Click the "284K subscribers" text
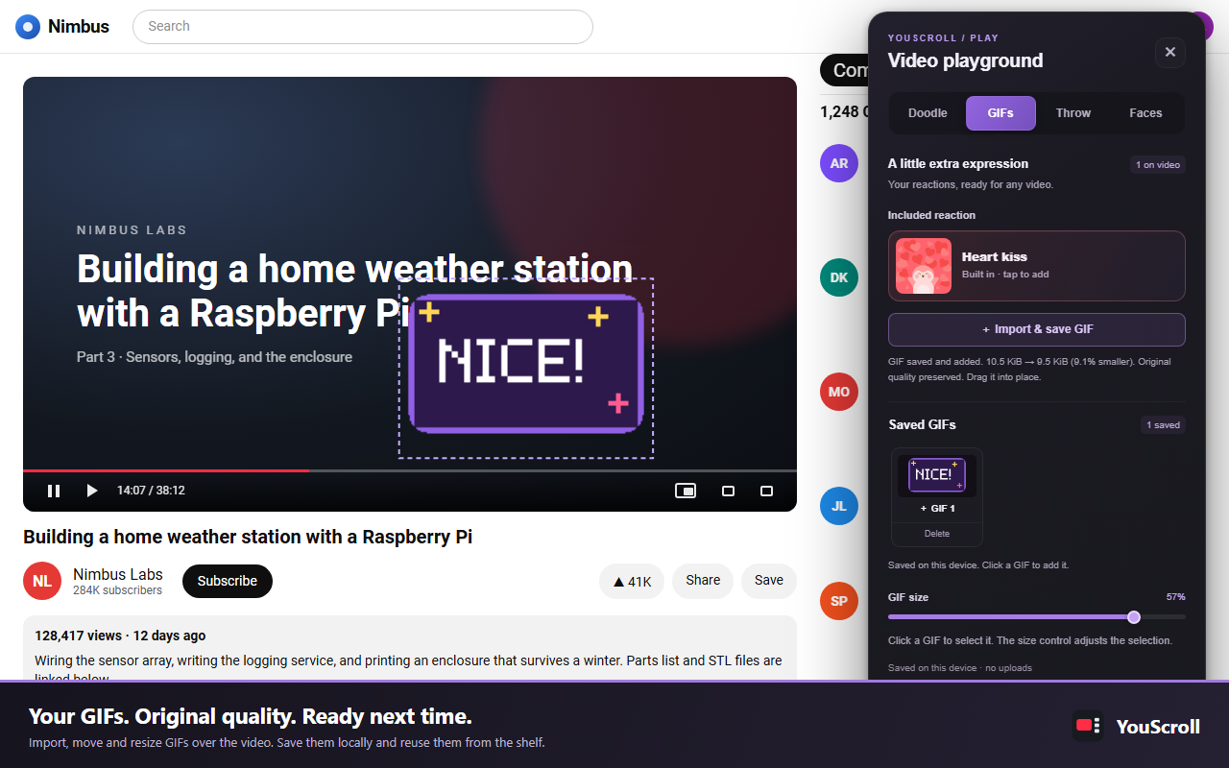 (x=117, y=591)
